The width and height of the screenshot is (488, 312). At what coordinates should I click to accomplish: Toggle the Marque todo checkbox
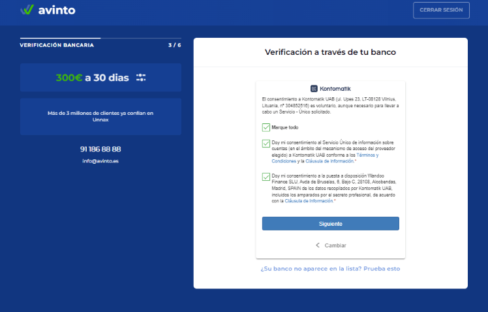(x=266, y=127)
